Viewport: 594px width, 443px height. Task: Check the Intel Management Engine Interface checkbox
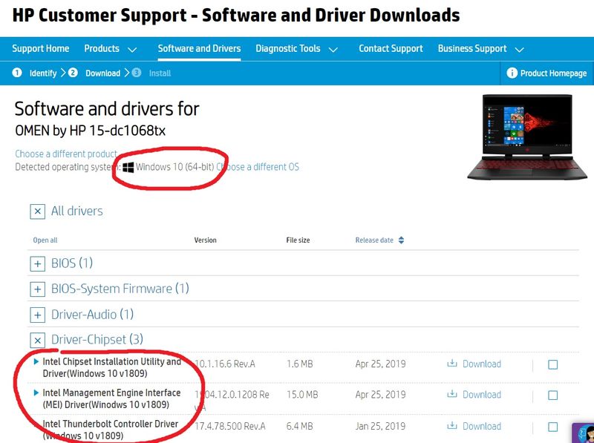pyautogui.click(x=552, y=396)
